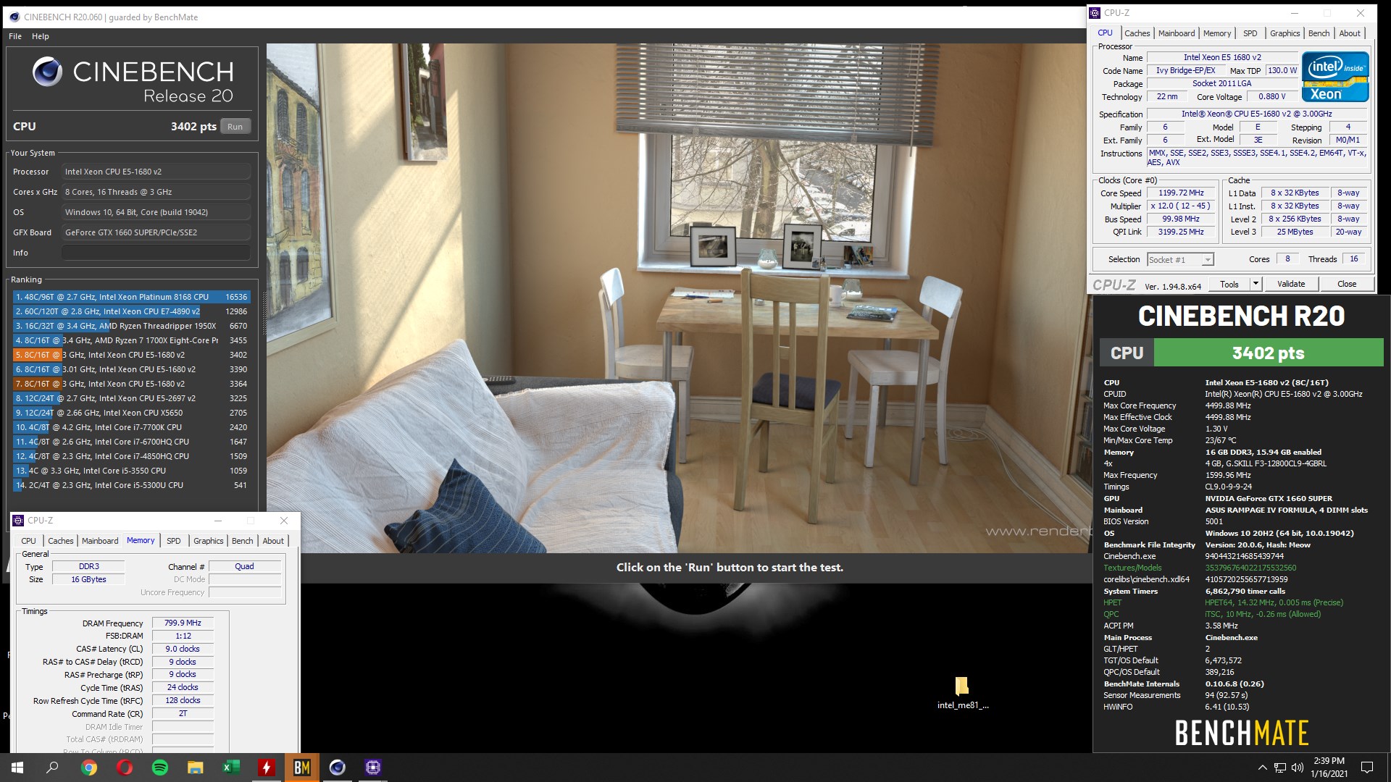
Task: Open Caches tab in top-right CPU-Z
Action: pos(1137,33)
